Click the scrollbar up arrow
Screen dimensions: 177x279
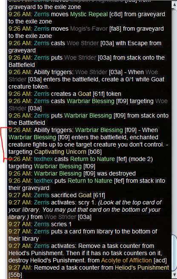pyautogui.click(x=174, y=5)
